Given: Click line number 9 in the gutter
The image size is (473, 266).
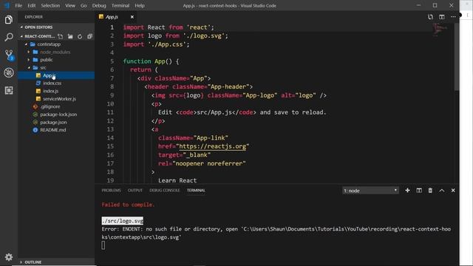Looking at the screenshot, I should pyautogui.click(x=112, y=95).
